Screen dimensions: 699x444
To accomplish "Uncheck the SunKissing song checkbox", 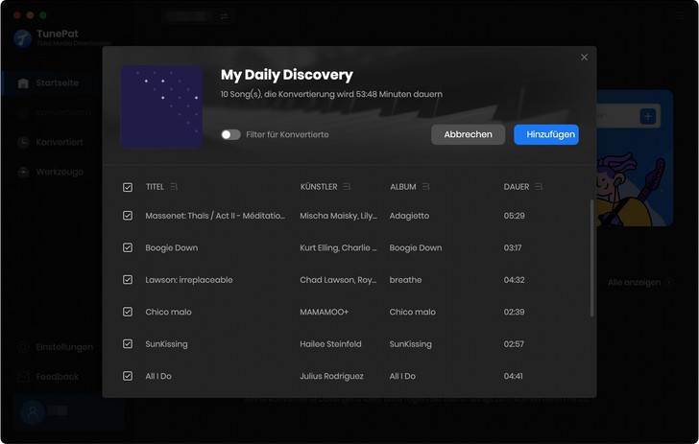I will (128, 344).
